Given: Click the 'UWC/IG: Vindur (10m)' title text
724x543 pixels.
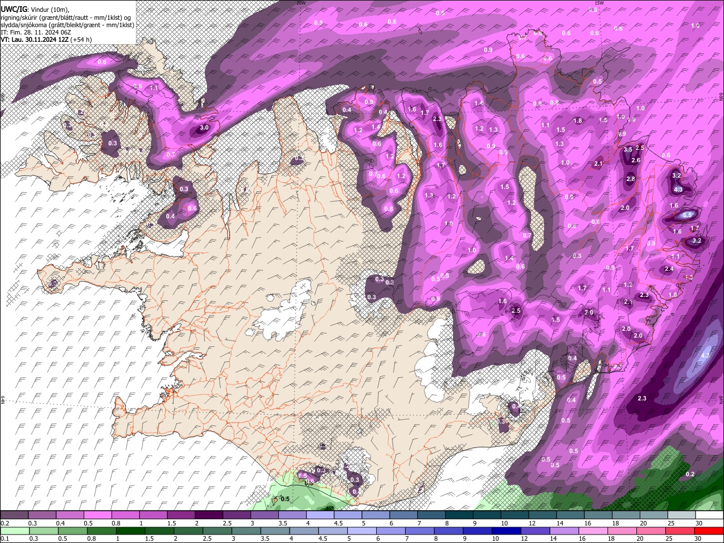Looking at the screenshot, I should [36, 9].
